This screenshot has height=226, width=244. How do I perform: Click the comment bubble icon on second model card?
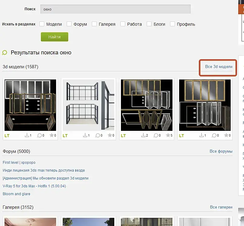98,135
